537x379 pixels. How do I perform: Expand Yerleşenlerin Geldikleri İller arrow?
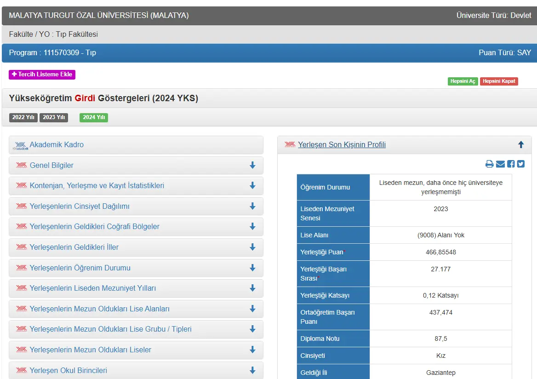(x=252, y=247)
